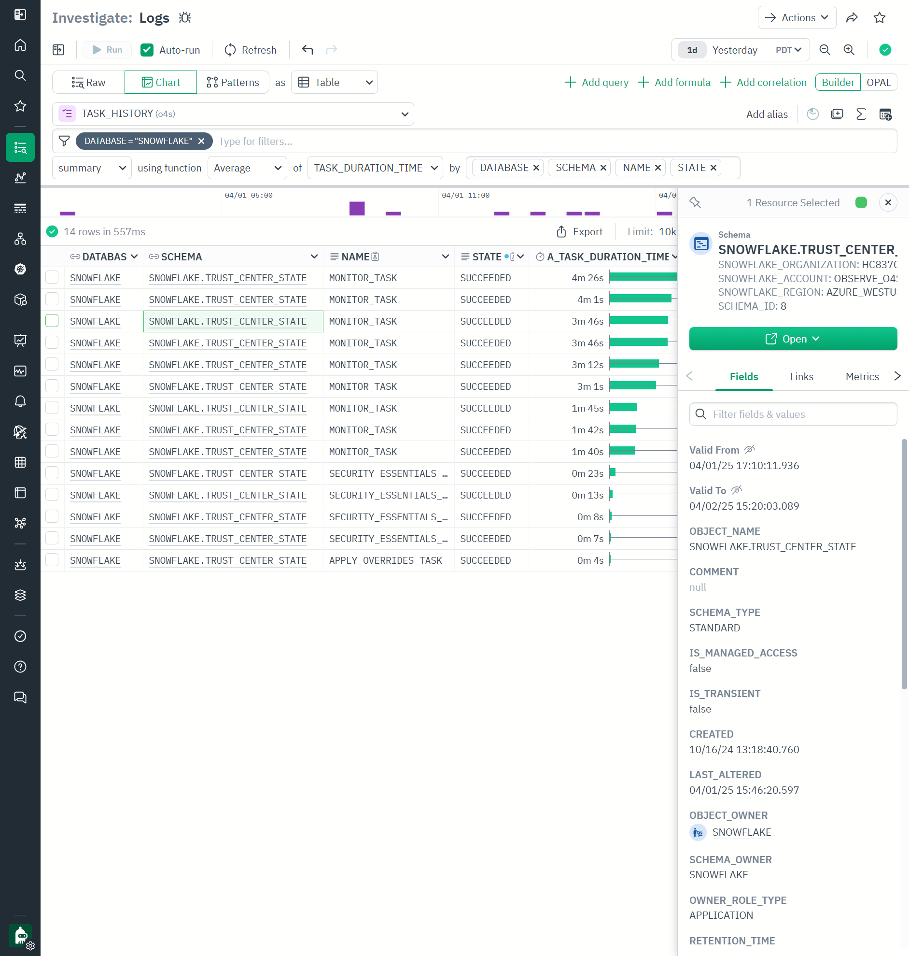This screenshot has height=956, width=909.
Task: Export the results table
Action: click(579, 232)
